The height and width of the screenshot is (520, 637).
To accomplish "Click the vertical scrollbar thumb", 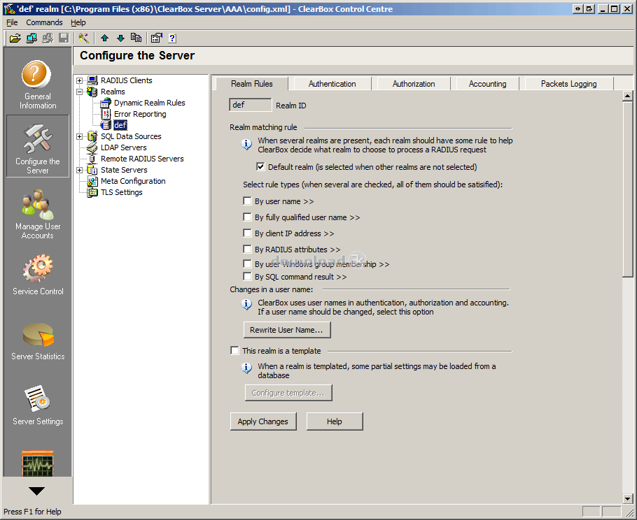I will pyautogui.click(x=628, y=189).
